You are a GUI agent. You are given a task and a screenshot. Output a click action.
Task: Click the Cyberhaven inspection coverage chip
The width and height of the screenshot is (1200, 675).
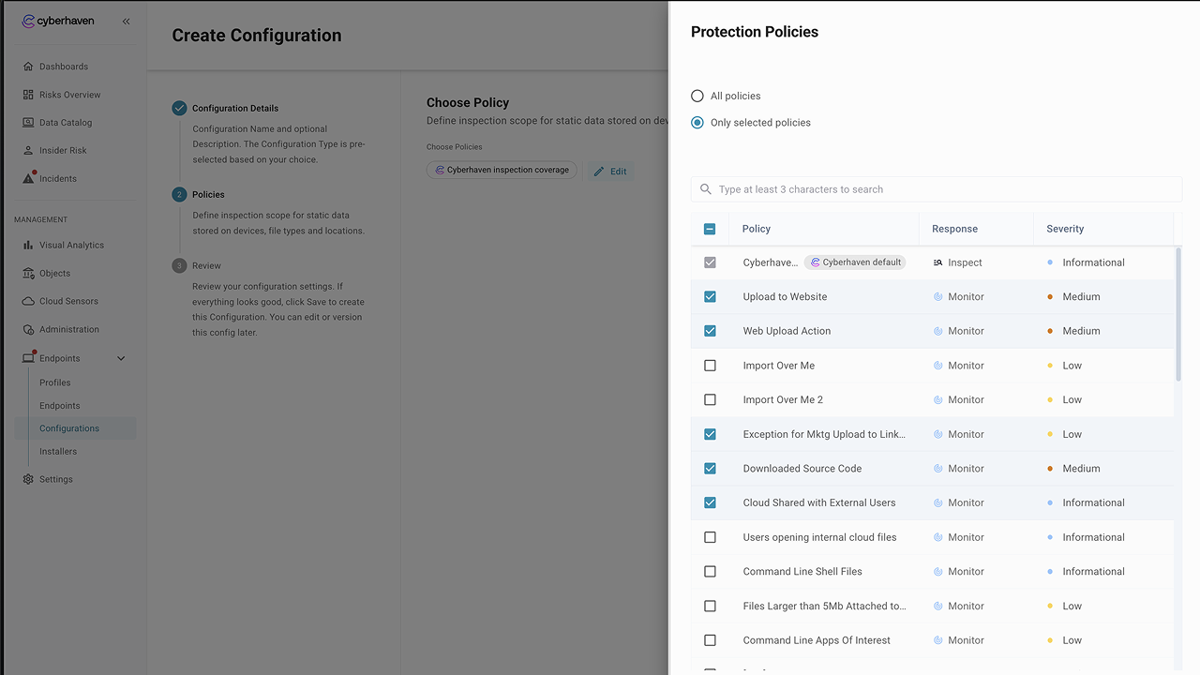tap(502, 171)
